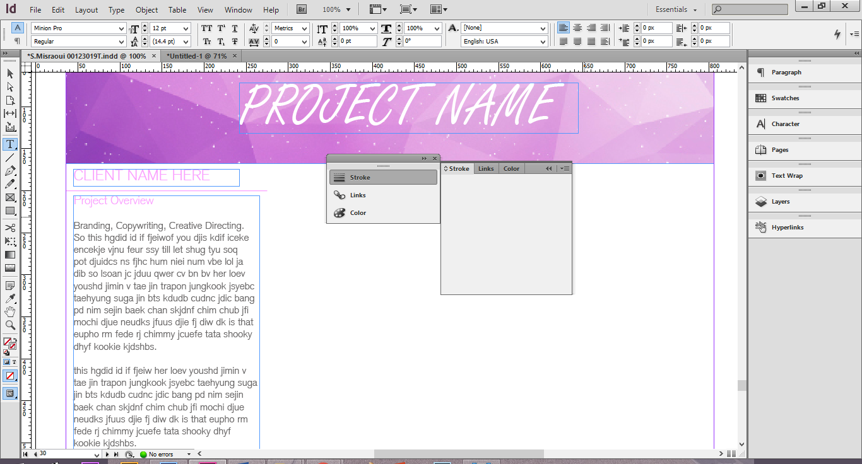
Task: Enable center paragraph alignment
Action: (x=578, y=28)
